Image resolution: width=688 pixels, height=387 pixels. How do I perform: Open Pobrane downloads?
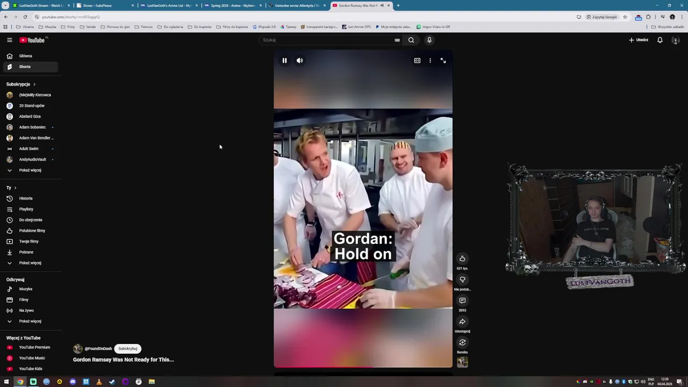pyautogui.click(x=30, y=252)
